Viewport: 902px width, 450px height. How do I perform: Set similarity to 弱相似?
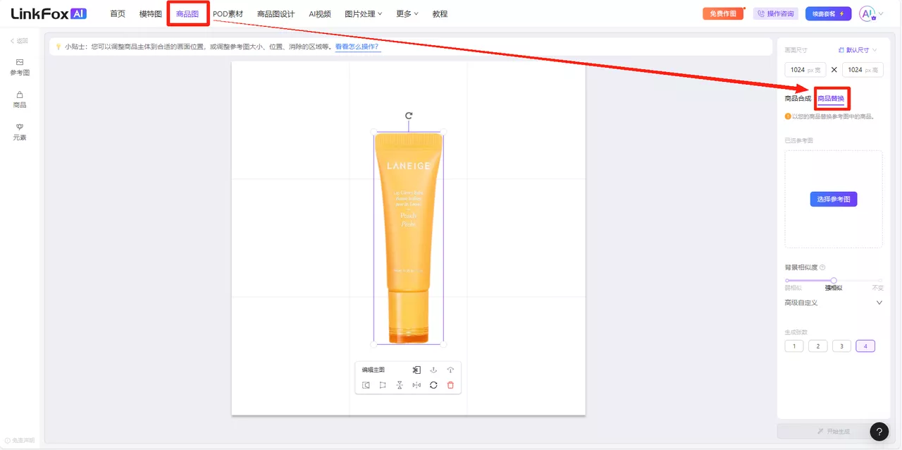coord(793,288)
